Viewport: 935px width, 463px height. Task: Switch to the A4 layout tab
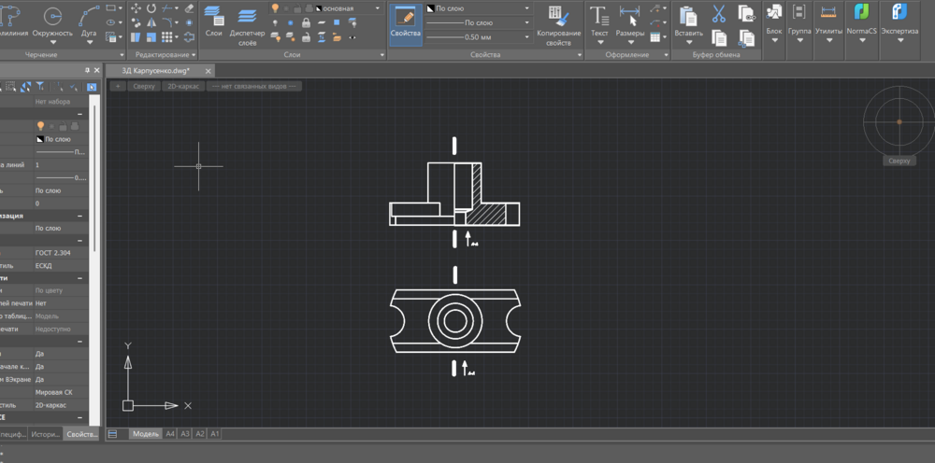[x=169, y=434]
